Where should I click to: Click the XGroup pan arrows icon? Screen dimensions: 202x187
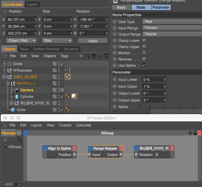(x=191, y=133)
